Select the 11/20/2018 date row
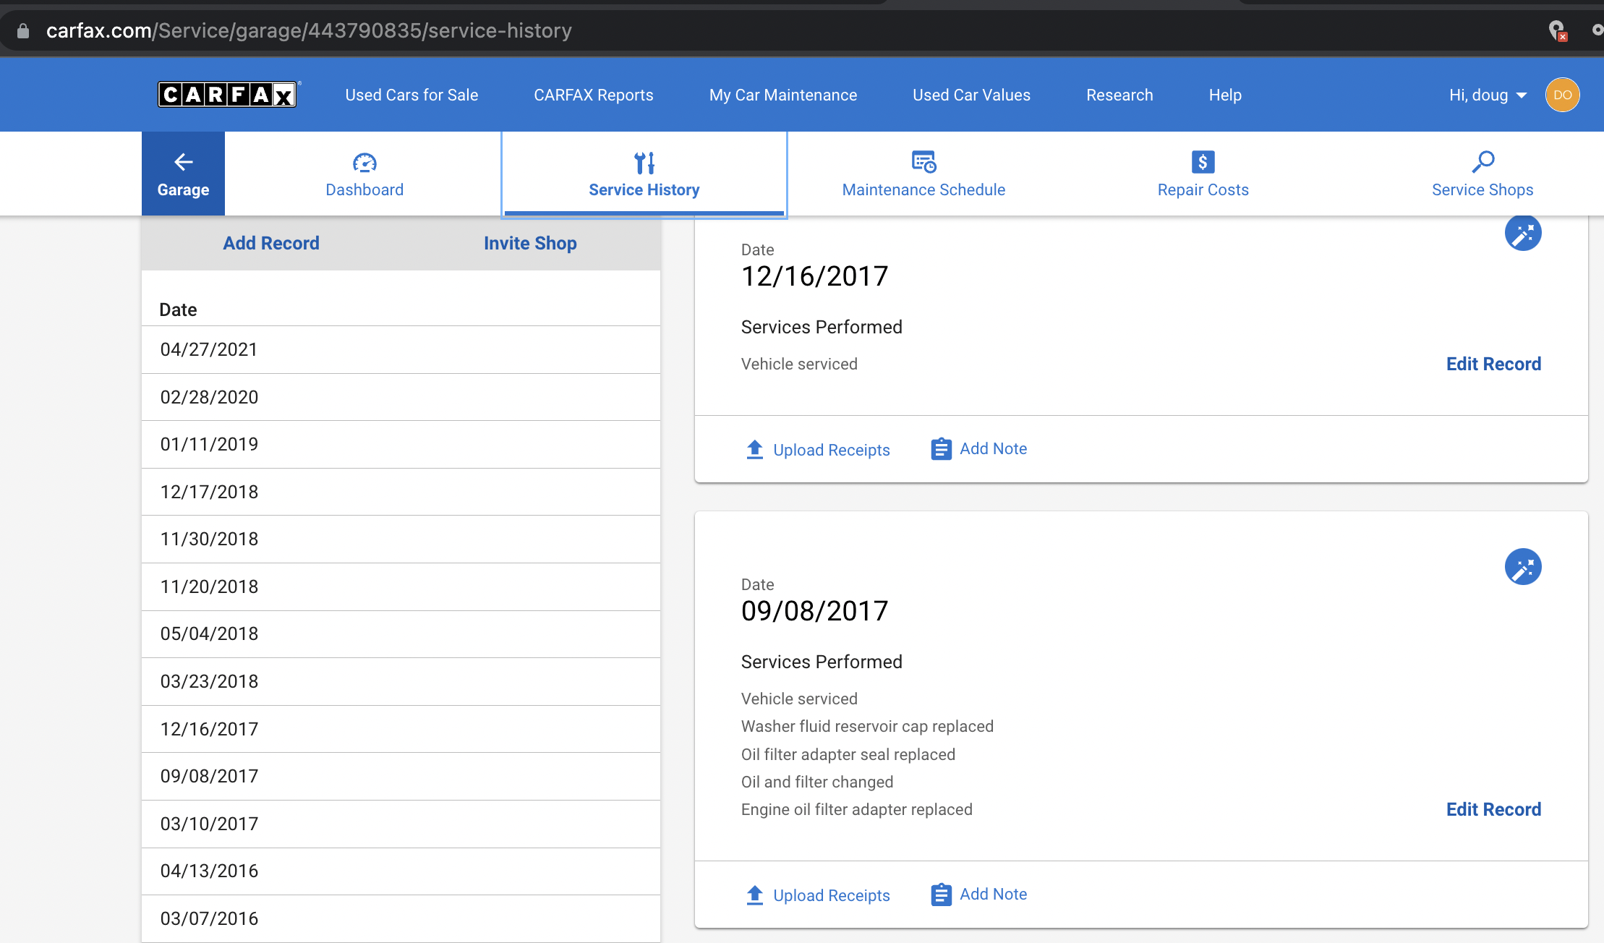The height and width of the screenshot is (943, 1604). click(x=401, y=586)
